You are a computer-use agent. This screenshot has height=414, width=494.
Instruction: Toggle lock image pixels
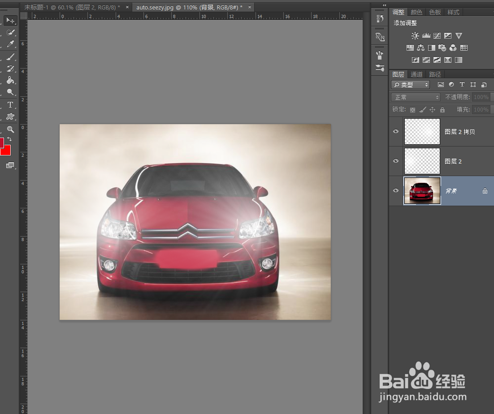423,110
